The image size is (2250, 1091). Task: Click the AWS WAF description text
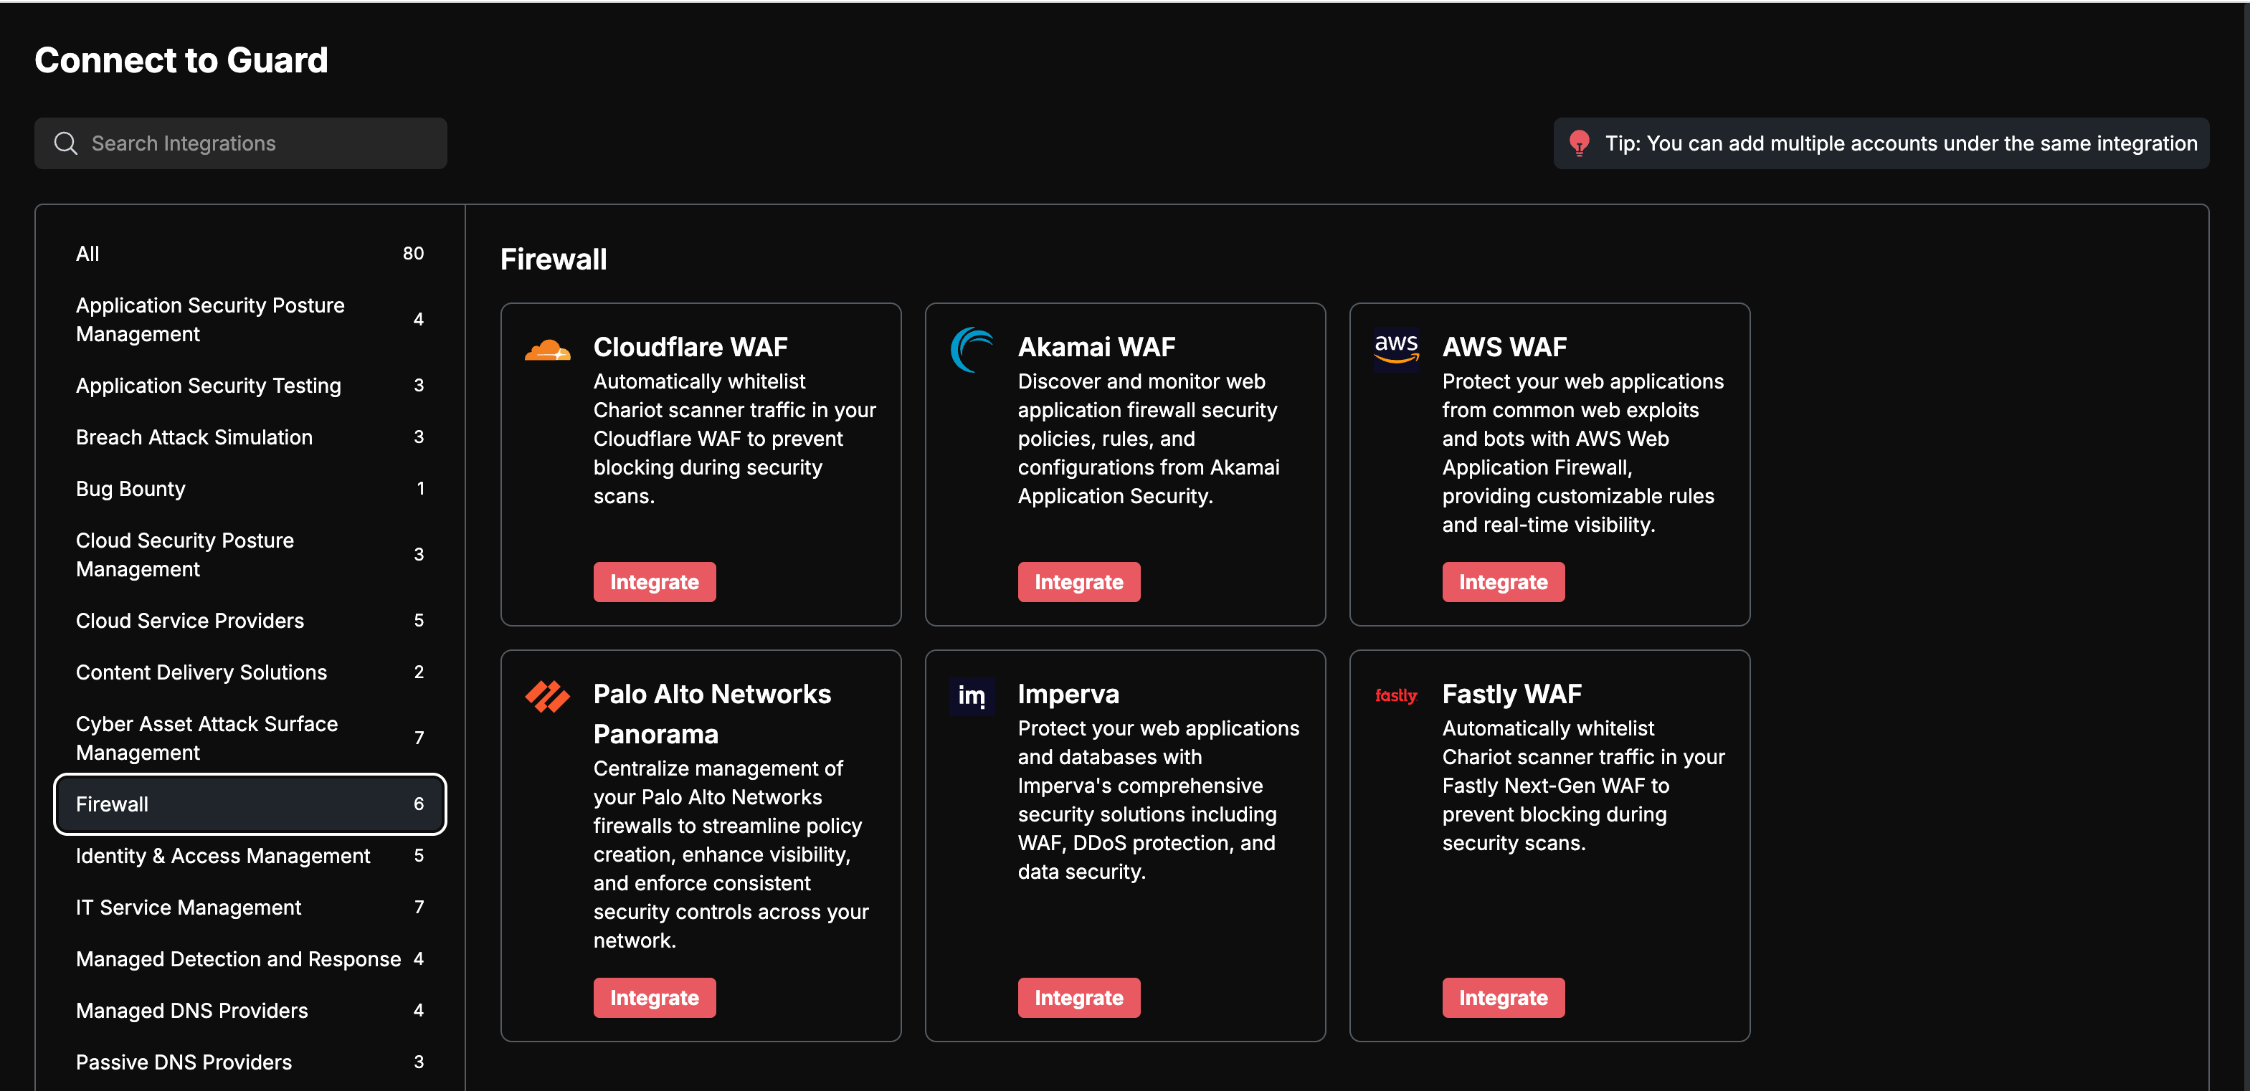(x=1582, y=452)
